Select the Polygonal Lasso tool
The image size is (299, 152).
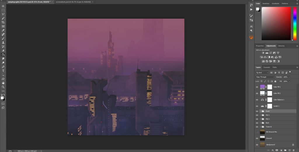click(x=3, y=14)
